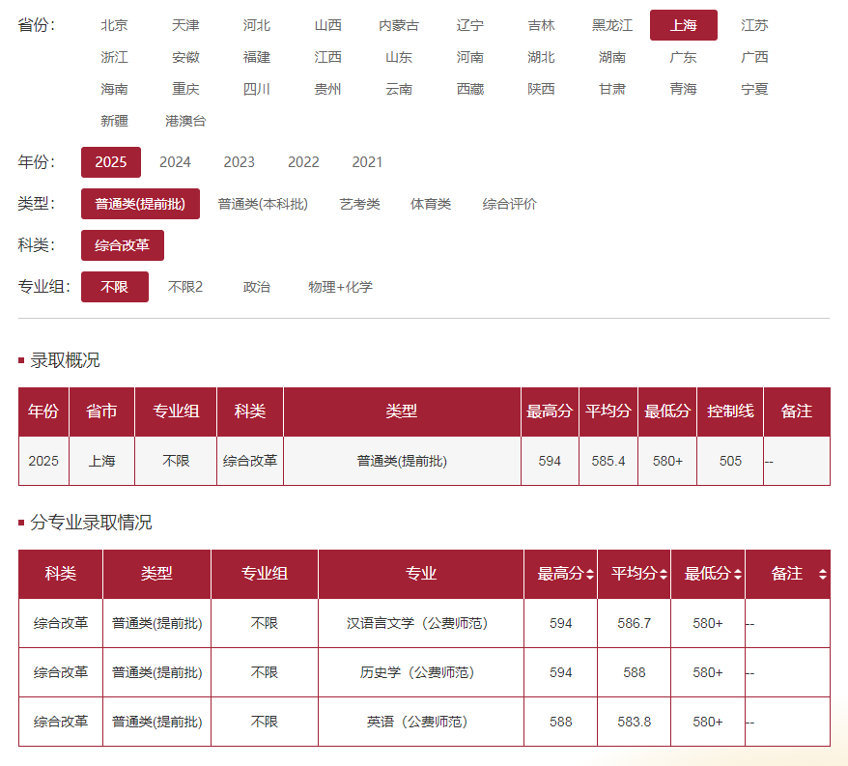Select 物理+化学 major group
The width and height of the screenshot is (848, 766).
340,287
